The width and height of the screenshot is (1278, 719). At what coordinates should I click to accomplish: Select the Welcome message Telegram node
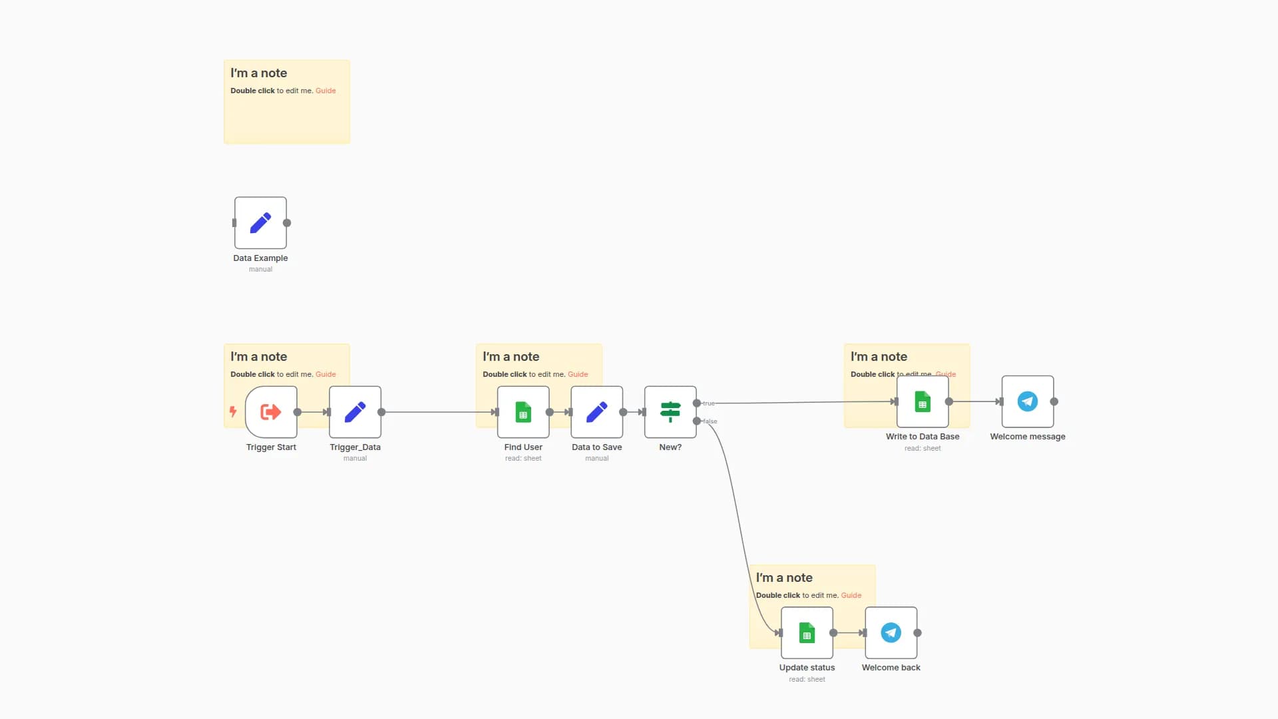pos(1028,401)
